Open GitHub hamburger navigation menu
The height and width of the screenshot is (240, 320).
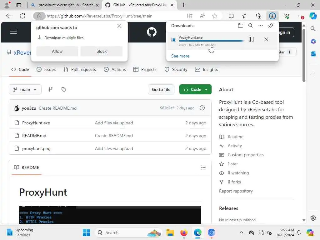click(13, 32)
